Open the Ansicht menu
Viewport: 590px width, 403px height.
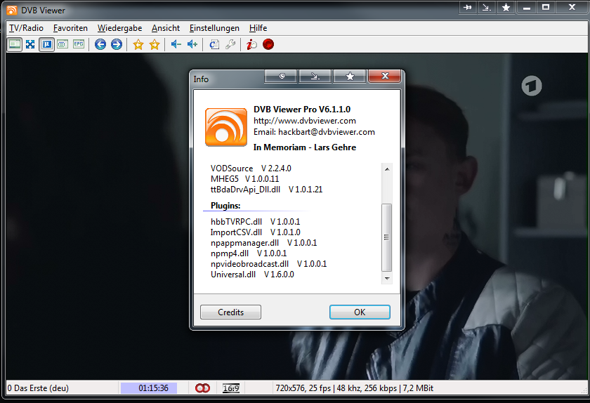[x=166, y=28]
